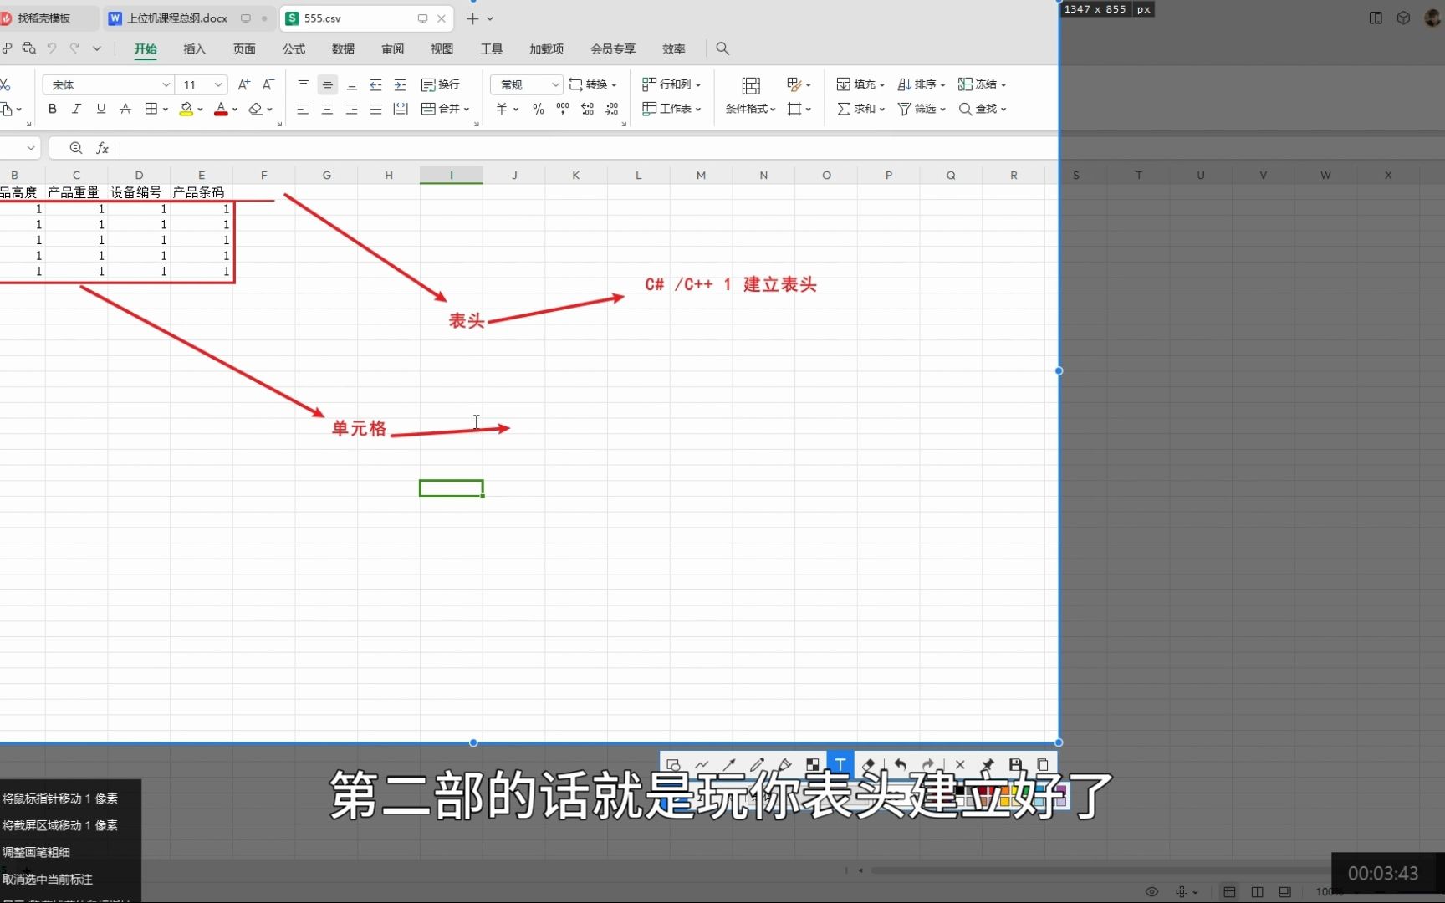The width and height of the screenshot is (1445, 903).
Task: Open the 冻结 freeze panes menu
Action: pyautogui.click(x=983, y=84)
